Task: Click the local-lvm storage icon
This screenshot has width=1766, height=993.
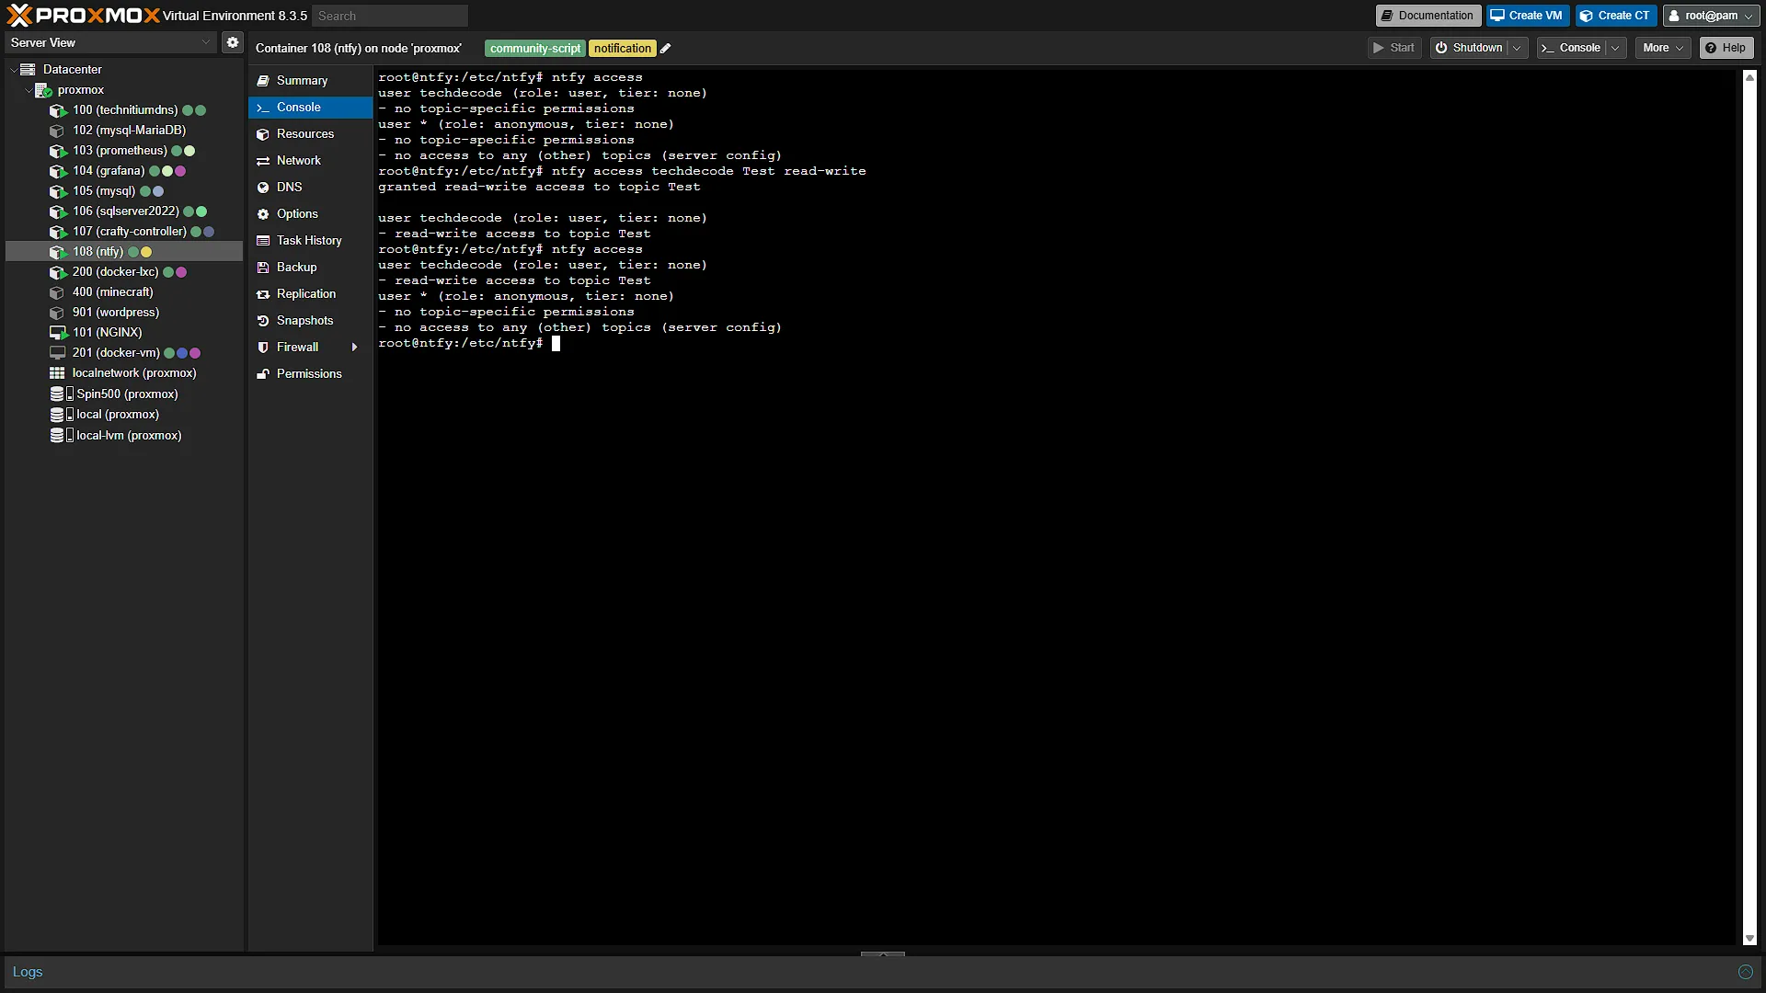Action: click(61, 436)
